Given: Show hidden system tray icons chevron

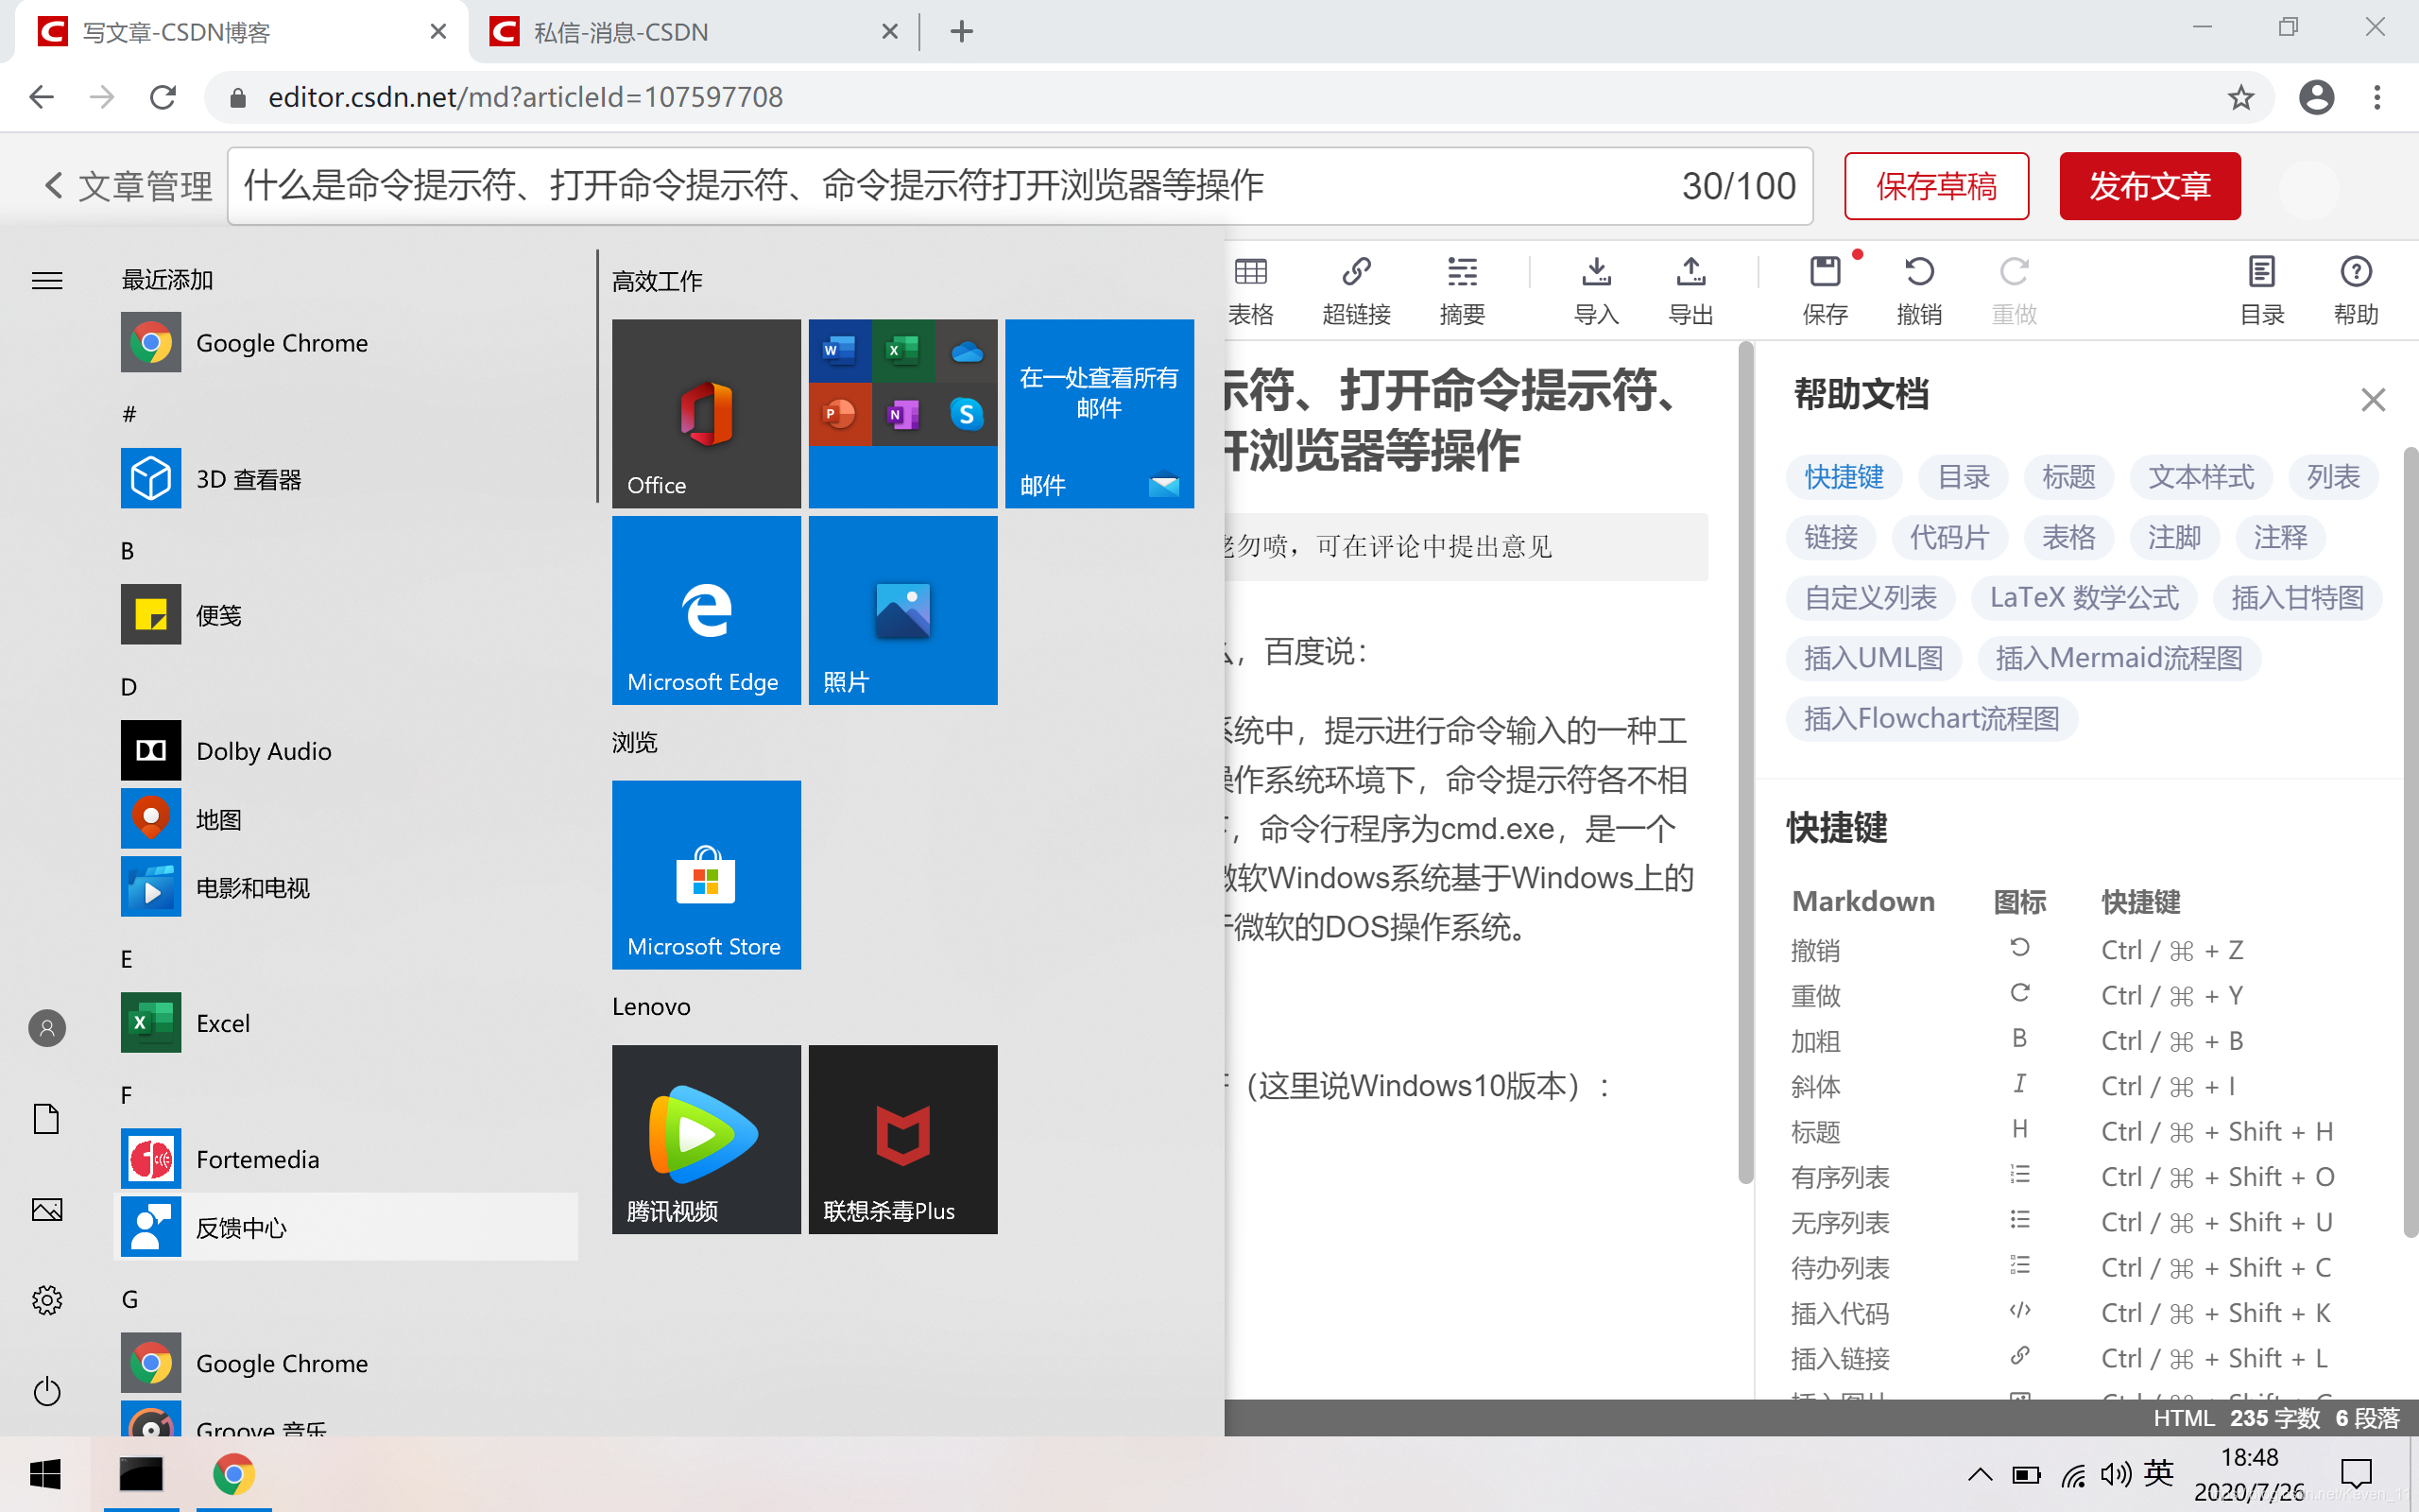Looking at the screenshot, I should coord(1980,1475).
